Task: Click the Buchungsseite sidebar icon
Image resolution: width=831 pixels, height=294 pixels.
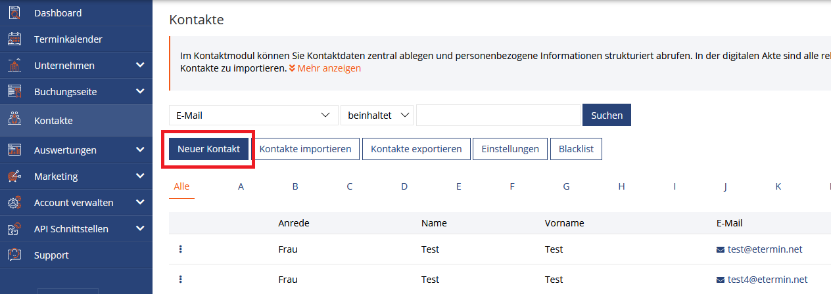Action: [14, 92]
